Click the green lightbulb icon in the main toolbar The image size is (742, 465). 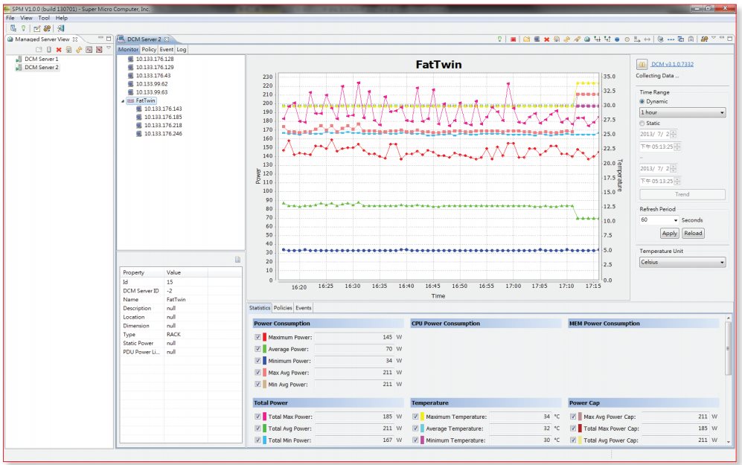23,28
